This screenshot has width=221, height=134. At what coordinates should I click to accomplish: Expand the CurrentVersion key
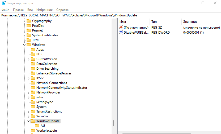pyautogui.click(x=29, y=59)
